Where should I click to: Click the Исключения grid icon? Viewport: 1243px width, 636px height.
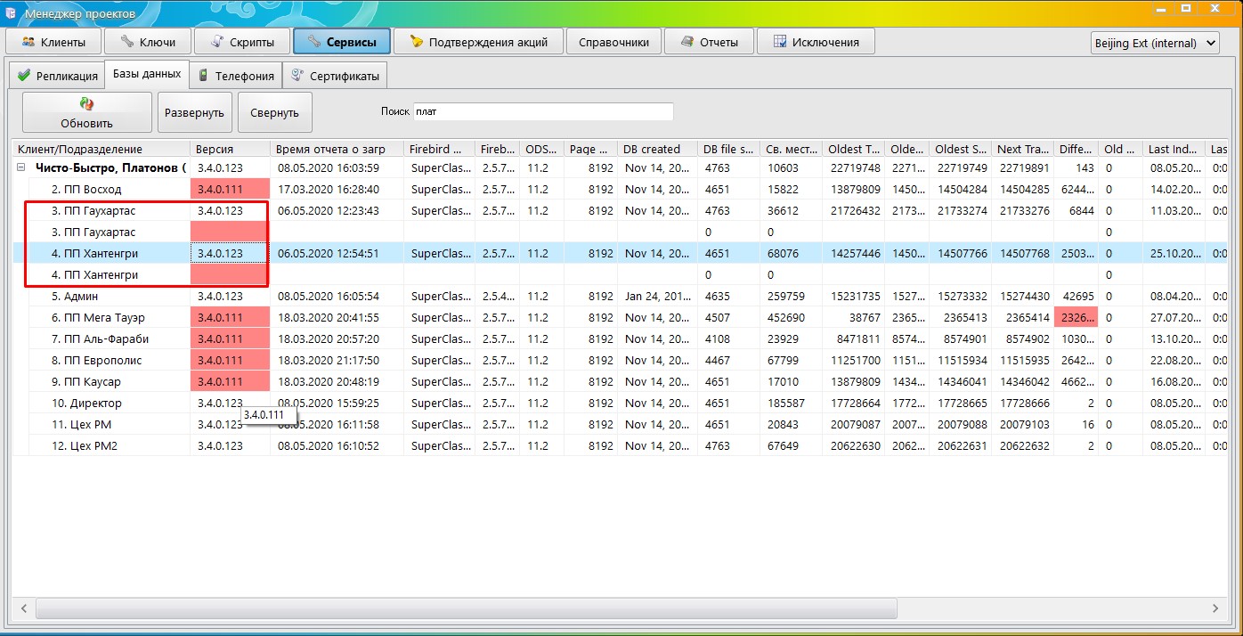pyautogui.click(x=779, y=42)
